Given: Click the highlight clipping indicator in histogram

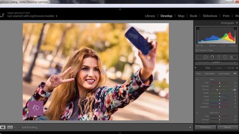Looking at the screenshot, I should [235, 28].
